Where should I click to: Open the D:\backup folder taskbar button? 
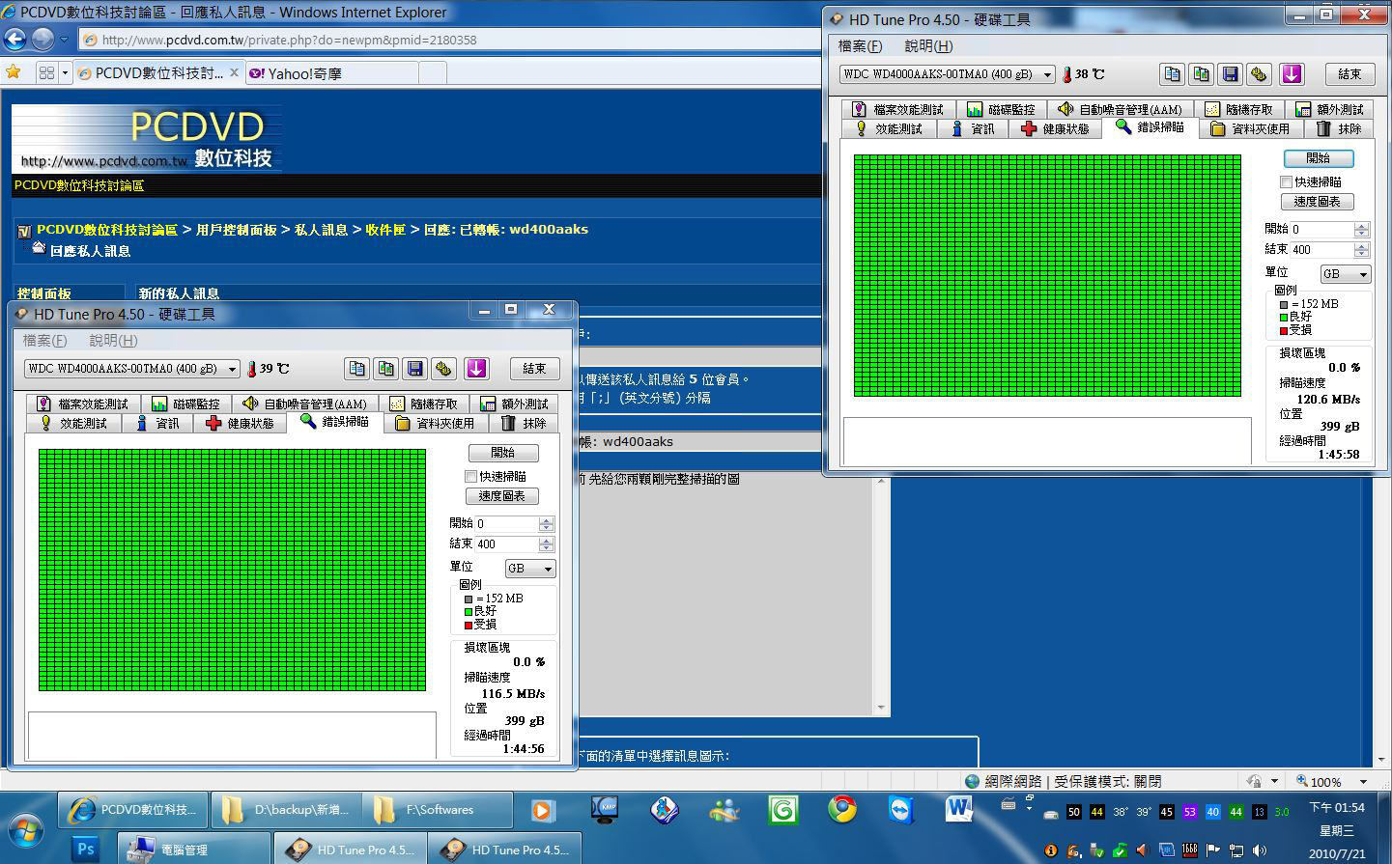click(289, 810)
